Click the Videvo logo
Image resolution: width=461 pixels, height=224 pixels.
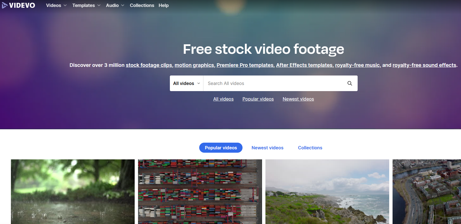tap(18, 5)
